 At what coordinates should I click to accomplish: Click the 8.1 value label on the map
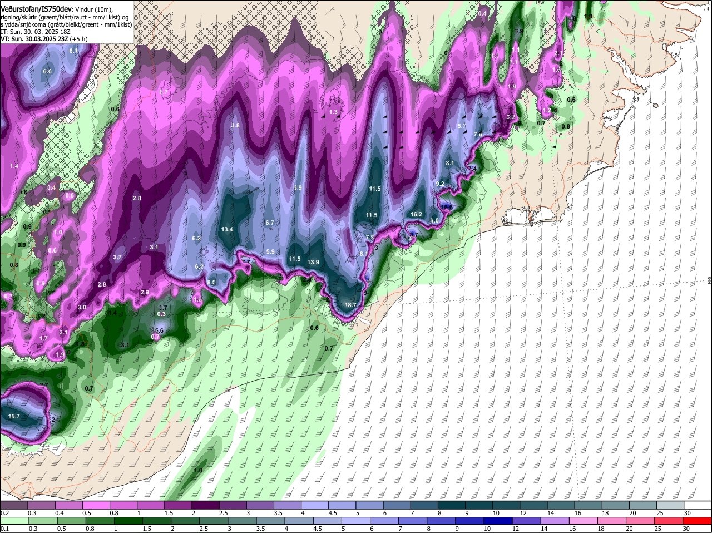click(x=451, y=163)
